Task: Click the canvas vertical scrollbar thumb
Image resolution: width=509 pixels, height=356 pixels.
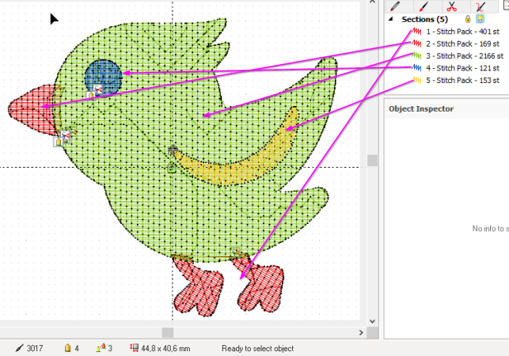Action: click(x=372, y=161)
